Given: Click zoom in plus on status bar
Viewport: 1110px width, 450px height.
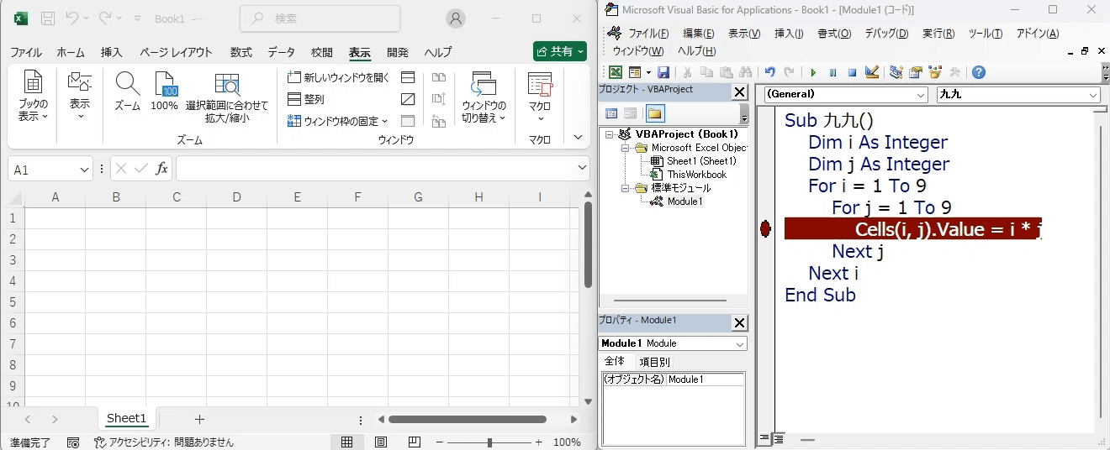Looking at the screenshot, I should coord(538,442).
